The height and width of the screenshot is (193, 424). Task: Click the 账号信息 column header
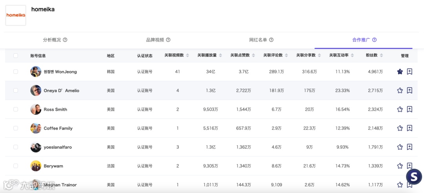click(x=38, y=56)
